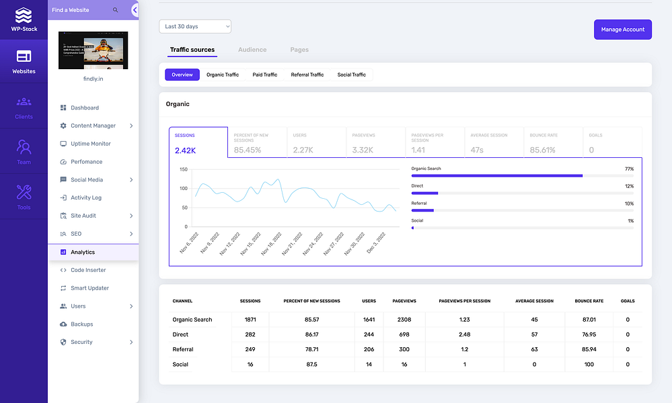Click the Organic Search 77% progress bar

(523, 176)
